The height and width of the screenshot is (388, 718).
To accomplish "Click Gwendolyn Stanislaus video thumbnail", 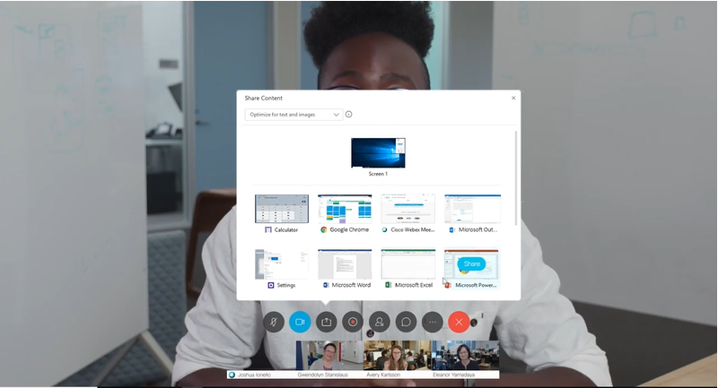I will (x=329, y=356).
